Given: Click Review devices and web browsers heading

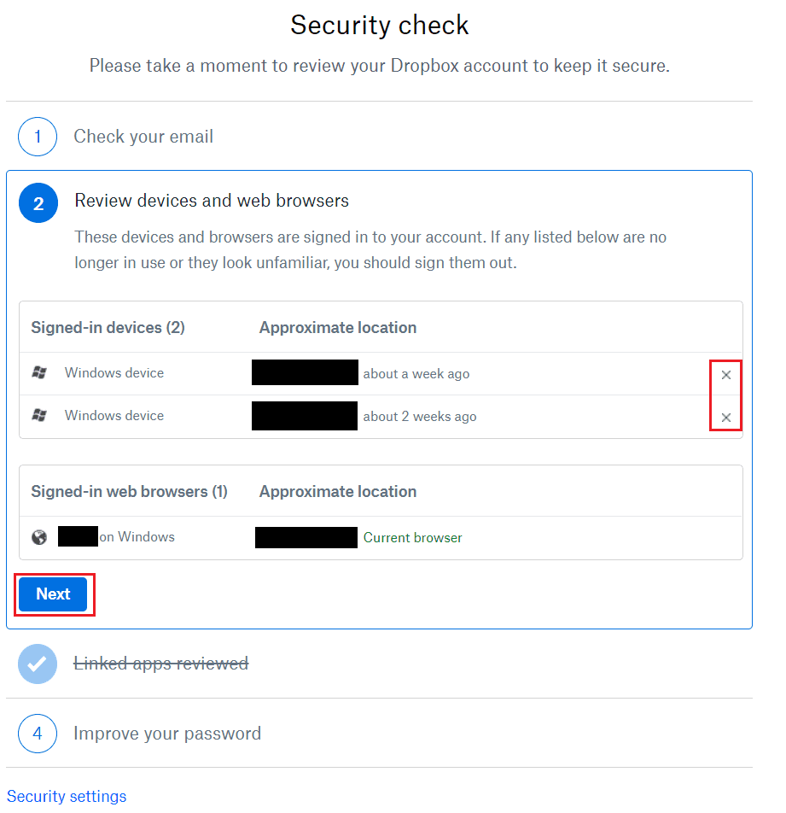Looking at the screenshot, I should (212, 201).
